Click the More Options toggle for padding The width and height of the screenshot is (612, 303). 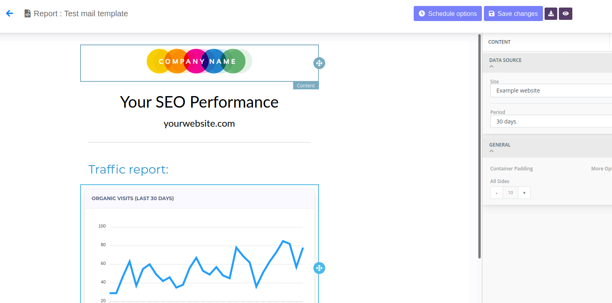click(601, 169)
